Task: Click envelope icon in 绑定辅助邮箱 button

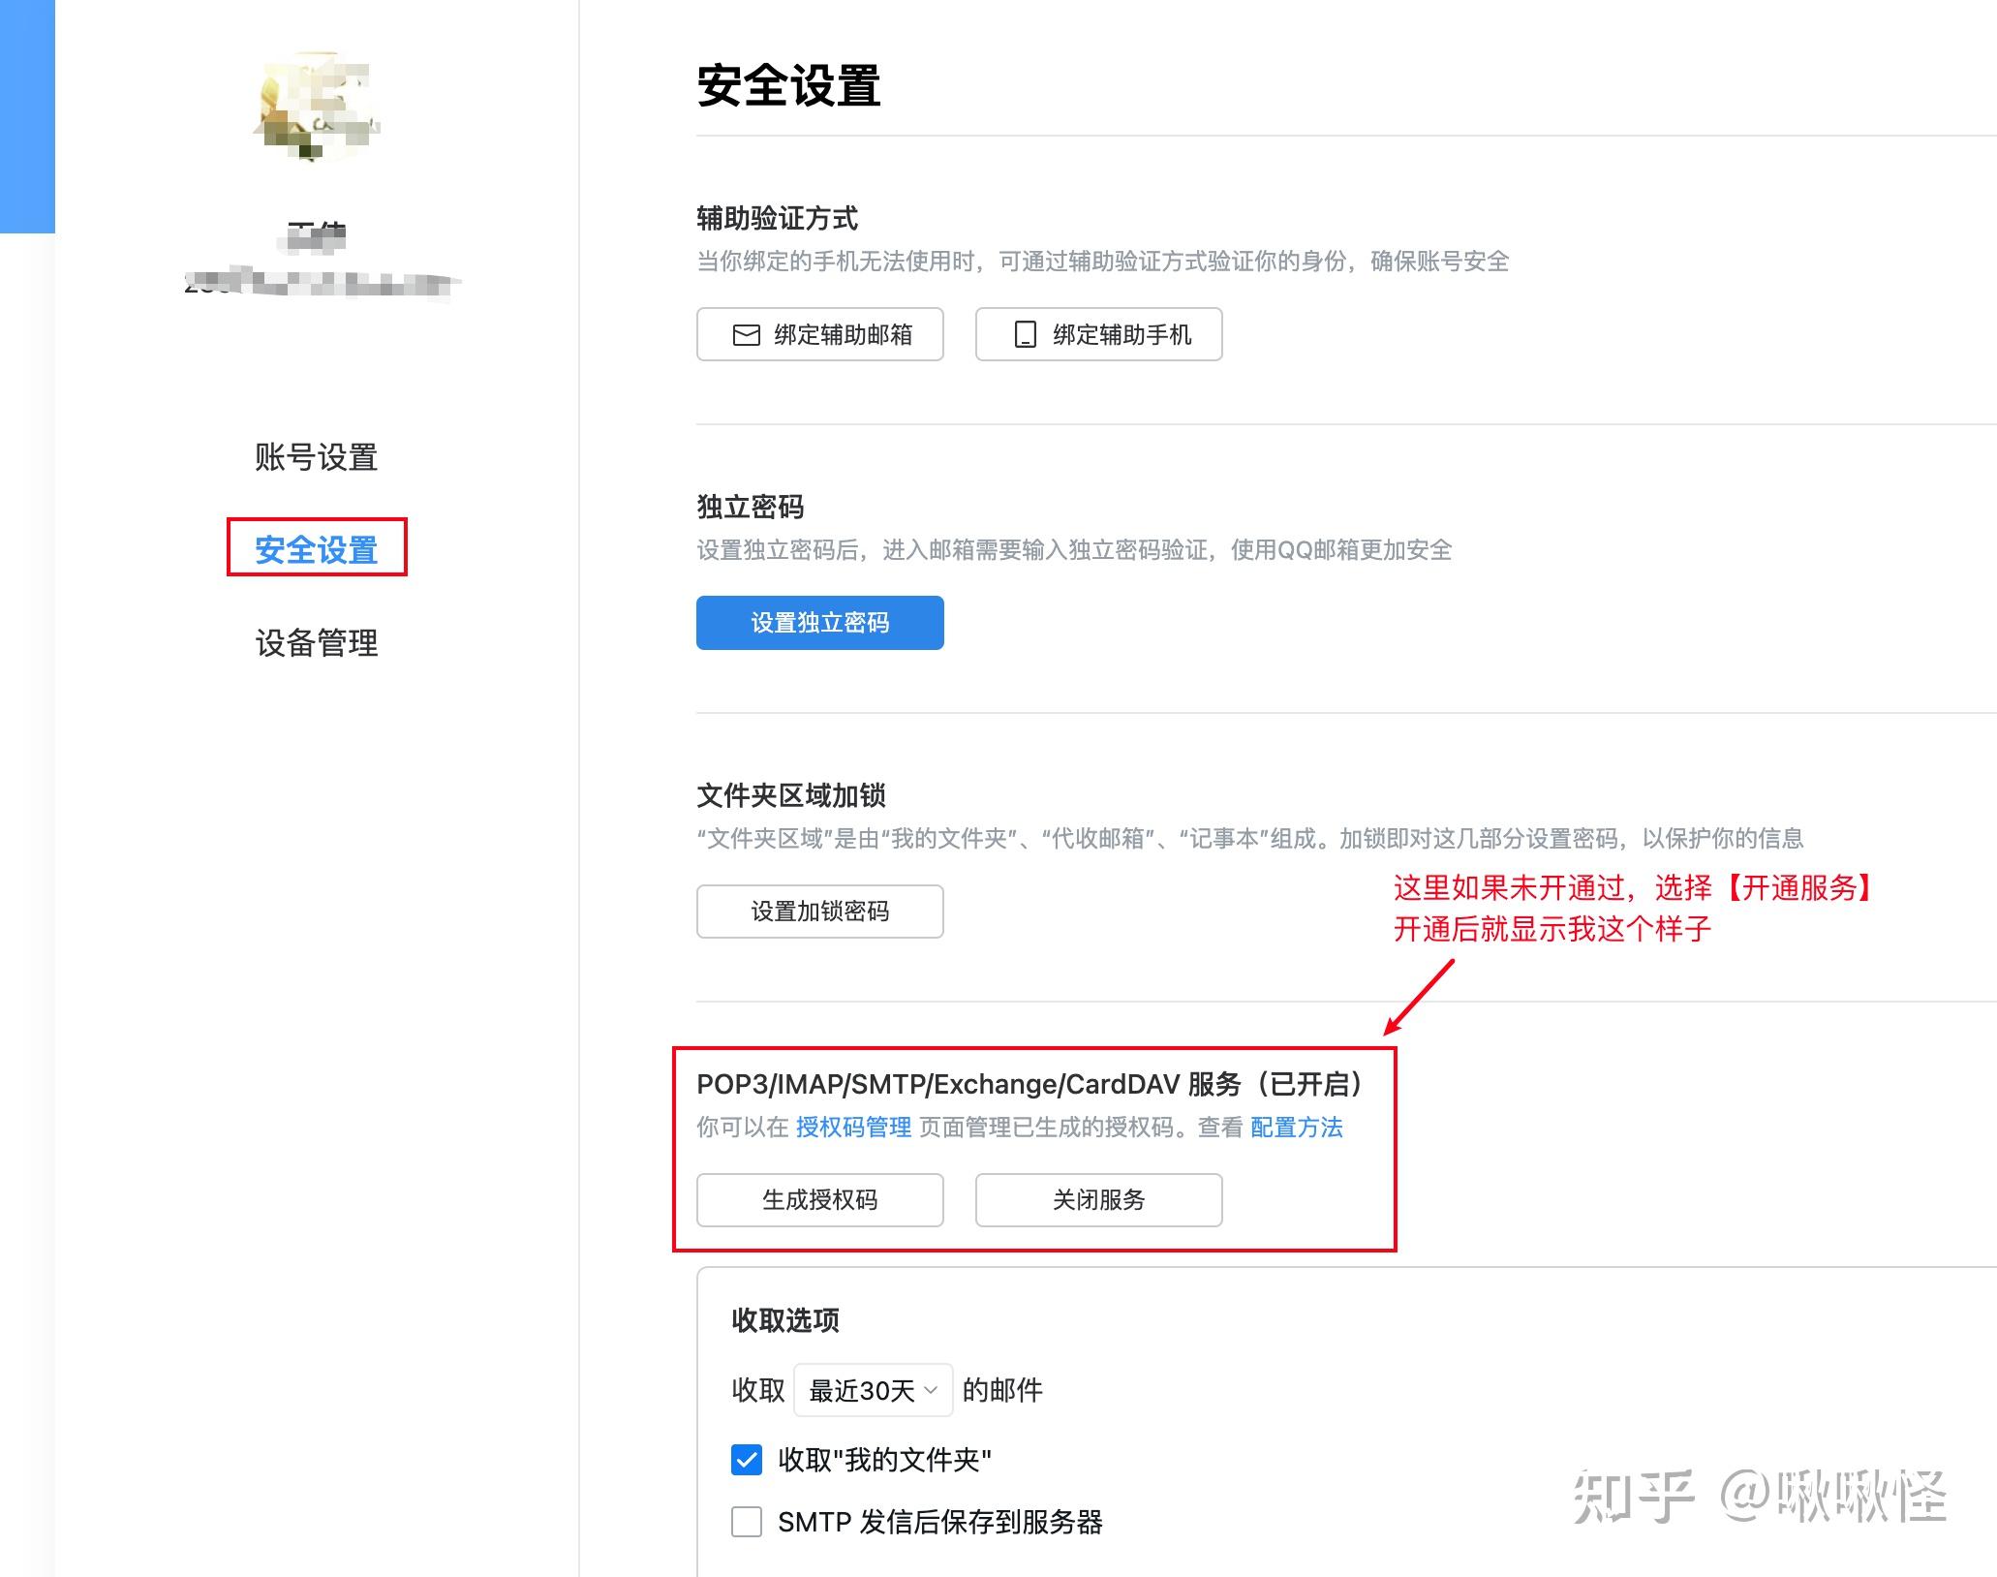Action: click(746, 335)
